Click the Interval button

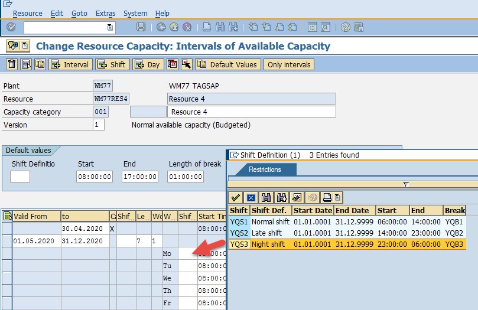(x=71, y=64)
